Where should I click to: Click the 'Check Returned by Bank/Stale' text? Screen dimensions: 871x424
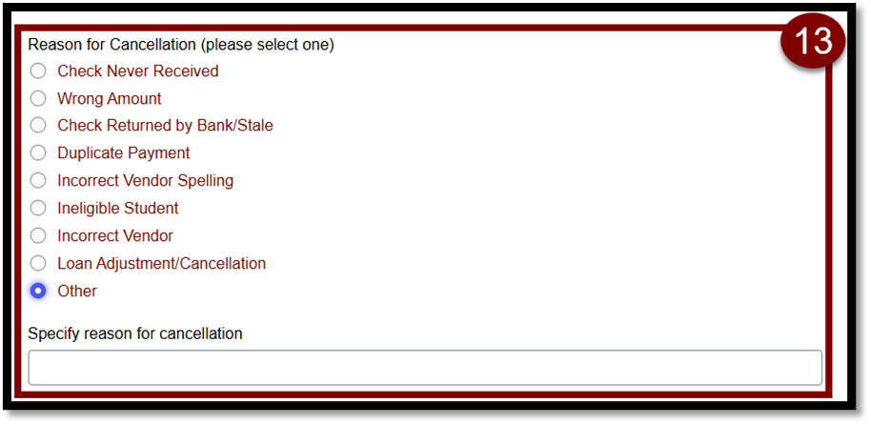click(165, 126)
